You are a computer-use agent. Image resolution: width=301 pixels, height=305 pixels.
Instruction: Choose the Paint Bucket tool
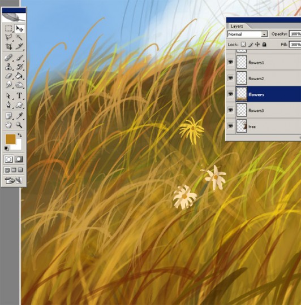[x=19, y=76]
